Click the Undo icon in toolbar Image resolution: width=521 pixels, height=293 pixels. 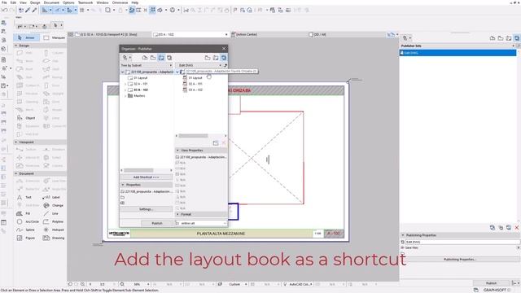coord(5,10)
